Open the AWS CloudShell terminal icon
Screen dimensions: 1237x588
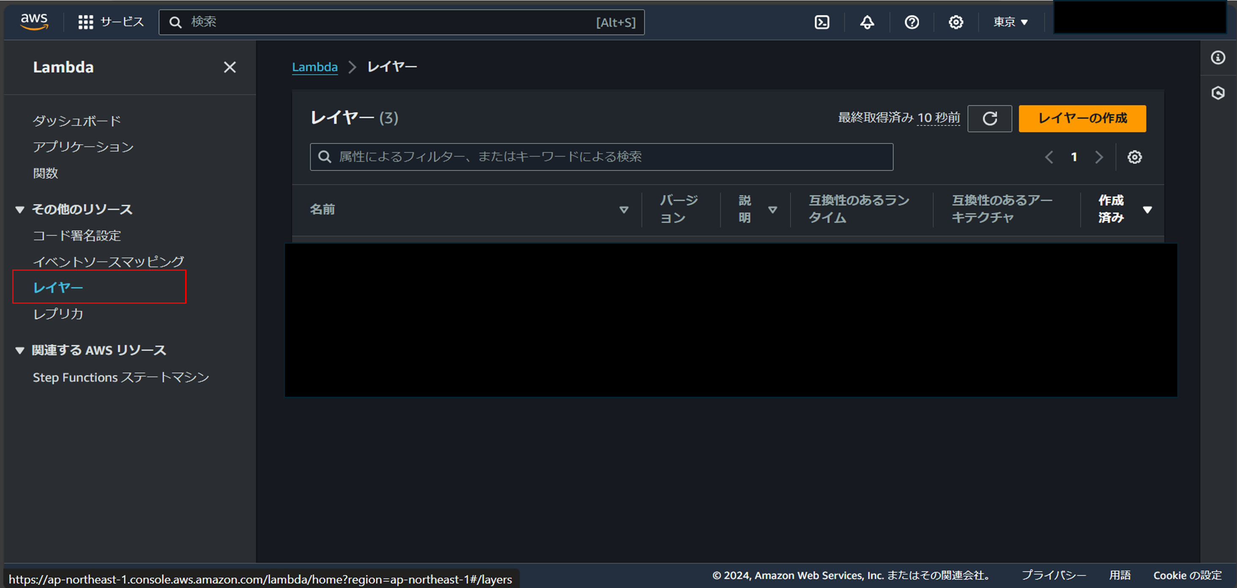(821, 22)
